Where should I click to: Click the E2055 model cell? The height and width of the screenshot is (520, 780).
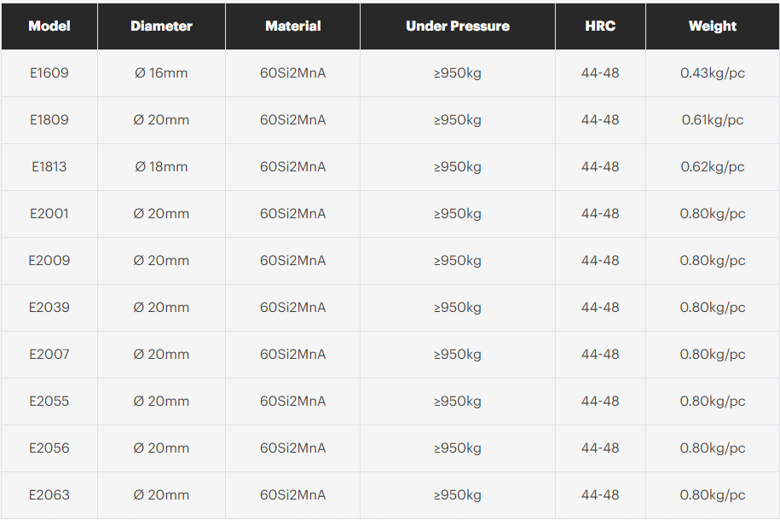point(49,401)
